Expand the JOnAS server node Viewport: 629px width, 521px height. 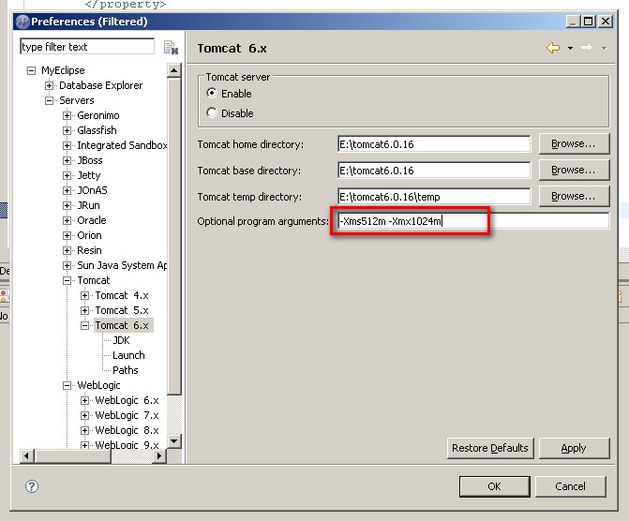coord(67,190)
